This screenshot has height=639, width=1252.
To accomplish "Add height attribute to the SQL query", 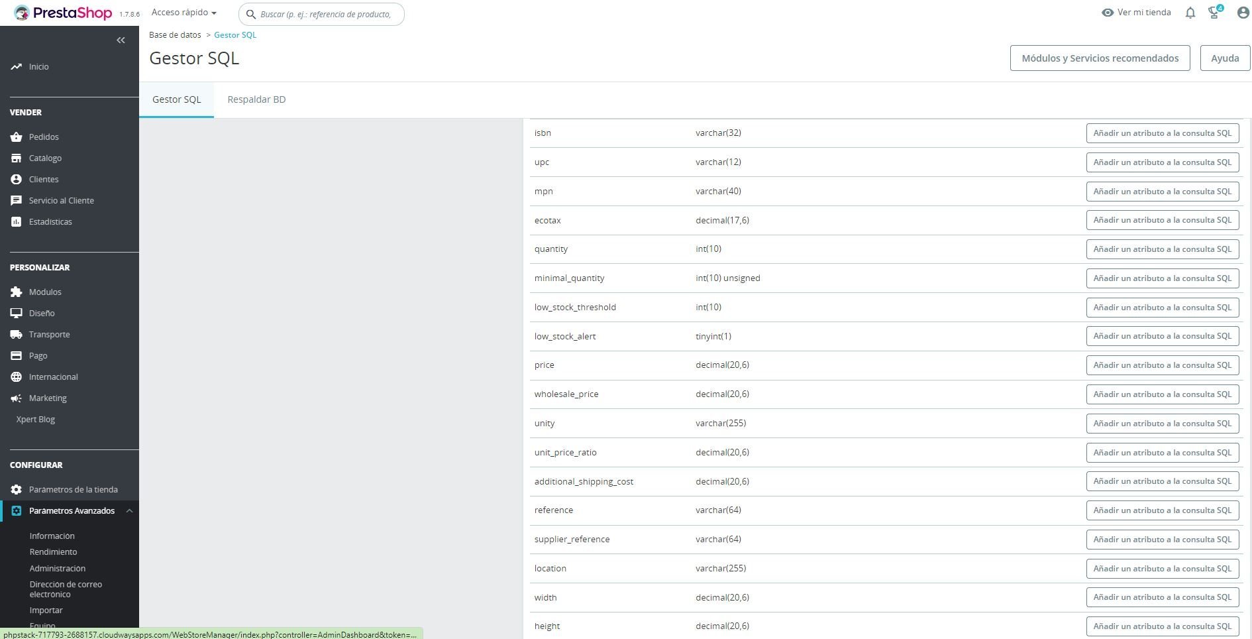I will click(x=1163, y=626).
